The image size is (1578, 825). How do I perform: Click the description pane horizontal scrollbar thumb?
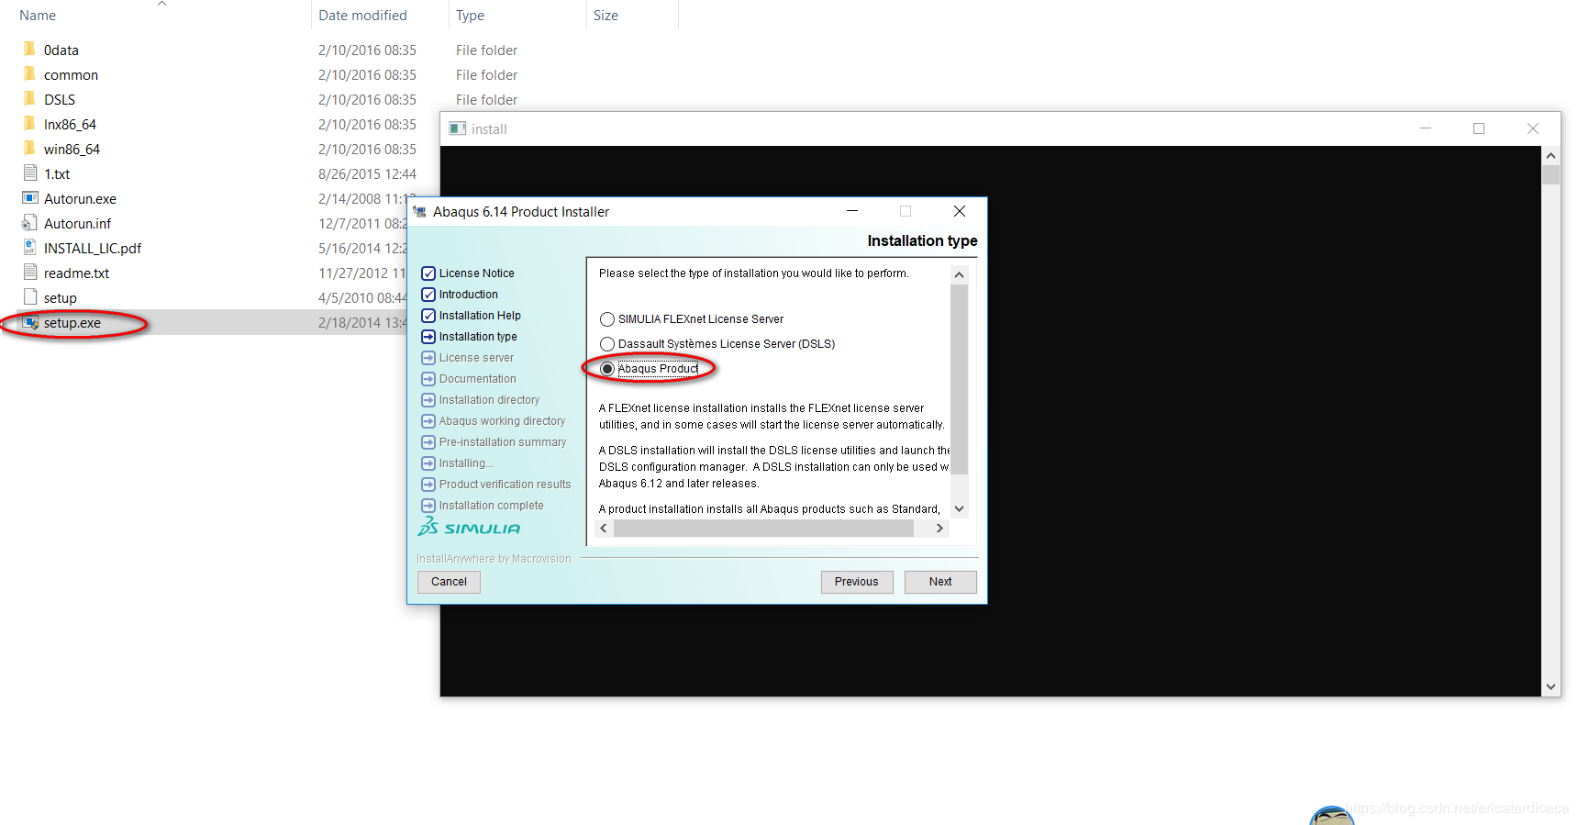(763, 529)
